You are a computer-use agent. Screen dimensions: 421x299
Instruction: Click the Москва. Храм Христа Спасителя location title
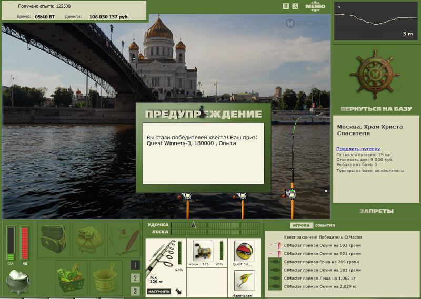370,130
